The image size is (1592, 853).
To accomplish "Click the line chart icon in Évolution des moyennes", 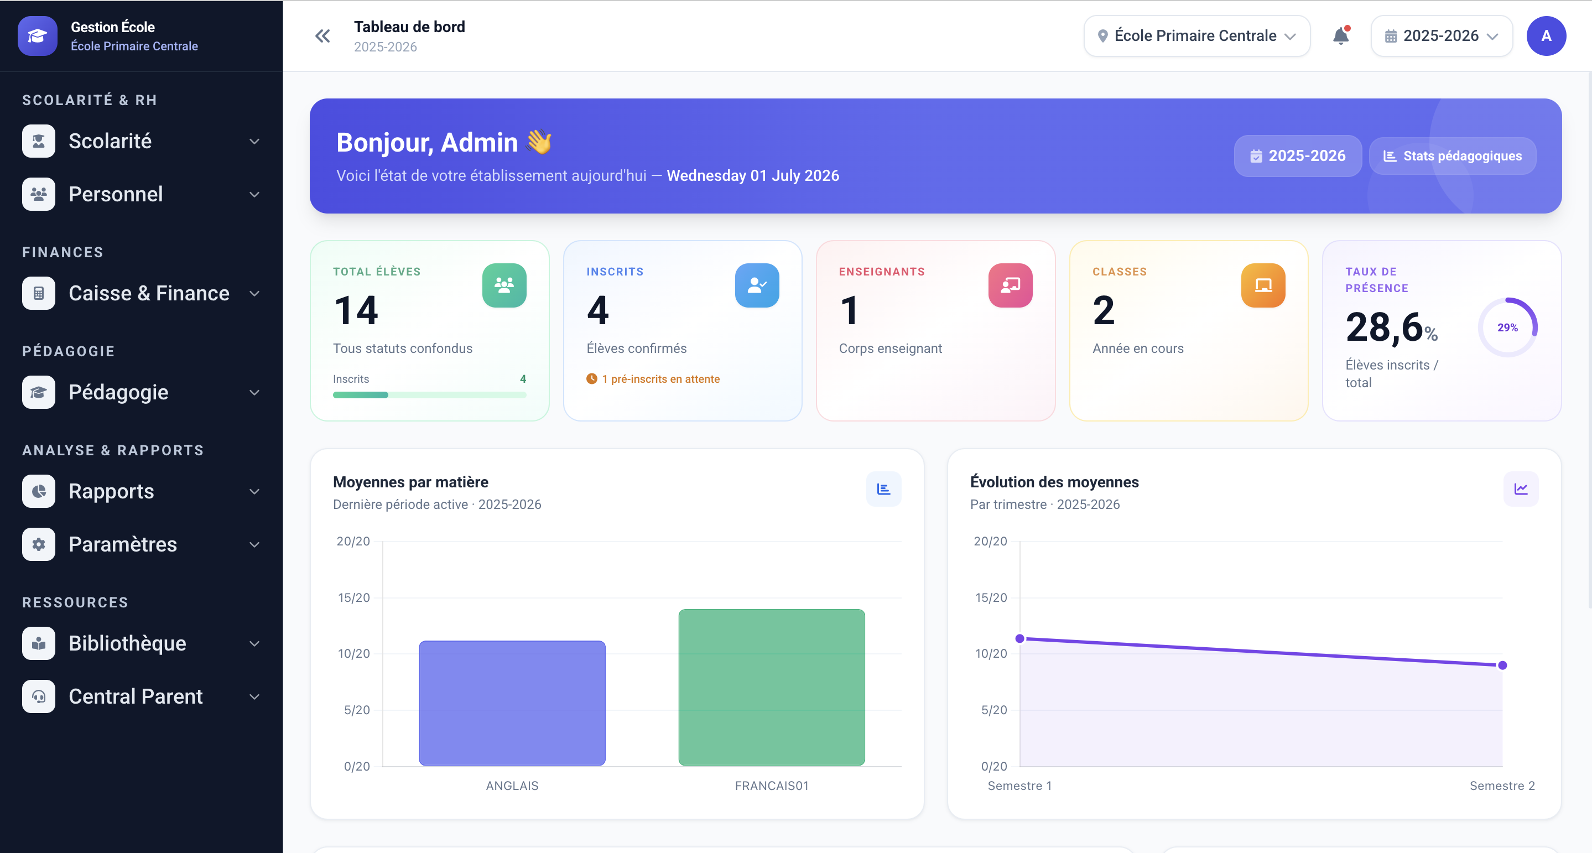I will coord(1520,489).
